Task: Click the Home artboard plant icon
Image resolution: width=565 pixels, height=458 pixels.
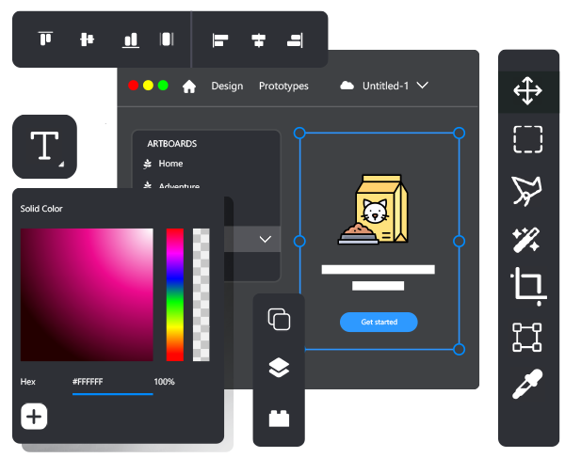Action: [x=148, y=164]
